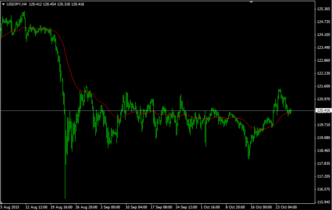The height and width of the screenshot is (210, 332).
Task: Click the 124.105 price axis label
Action: [x=323, y=35]
